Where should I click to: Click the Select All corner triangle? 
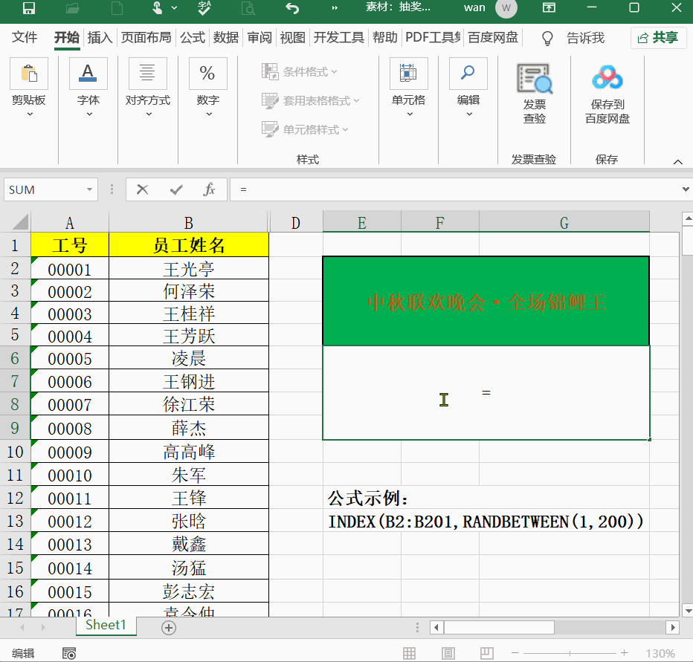tap(20, 221)
